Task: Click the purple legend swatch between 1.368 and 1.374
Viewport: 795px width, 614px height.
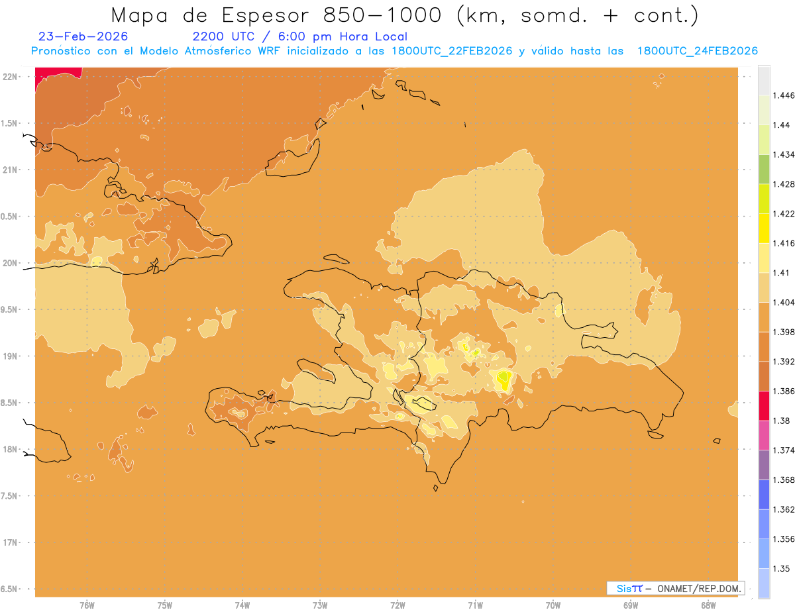Action: click(764, 465)
